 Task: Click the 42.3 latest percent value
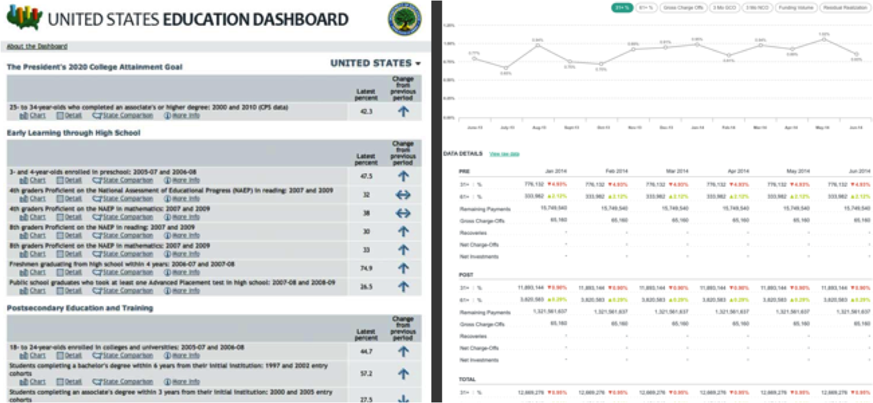click(x=367, y=111)
